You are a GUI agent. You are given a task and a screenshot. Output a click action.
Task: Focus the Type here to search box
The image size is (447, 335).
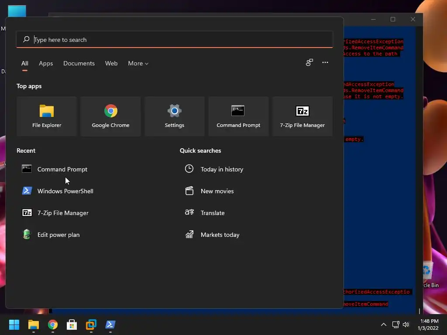click(175, 40)
